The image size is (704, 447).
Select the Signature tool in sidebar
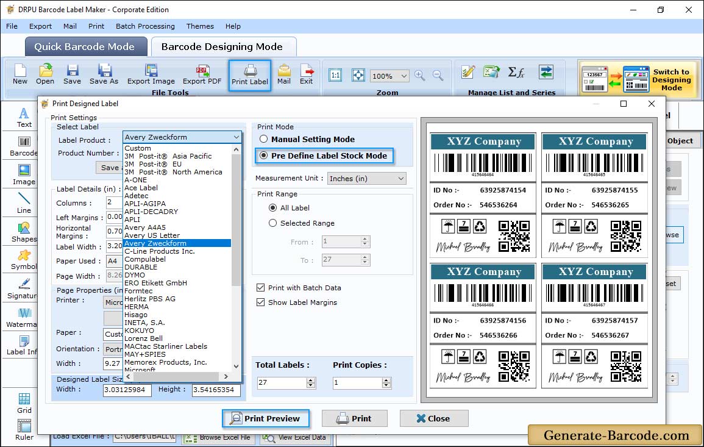(x=23, y=289)
